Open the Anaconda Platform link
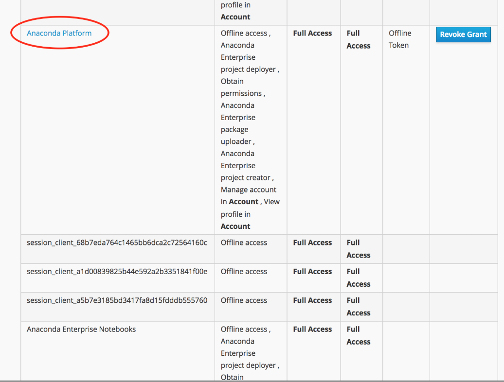The height and width of the screenshot is (382, 504). tap(59, 33)
